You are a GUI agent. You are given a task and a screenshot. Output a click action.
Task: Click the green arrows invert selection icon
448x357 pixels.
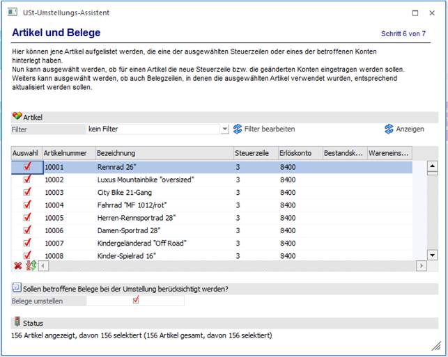click(x=30, y=266)
